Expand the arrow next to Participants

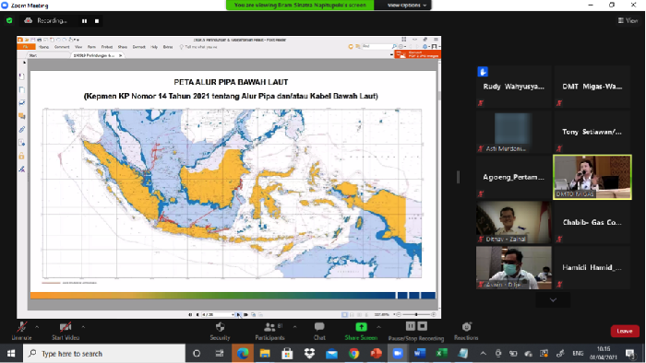coord(294,327)
